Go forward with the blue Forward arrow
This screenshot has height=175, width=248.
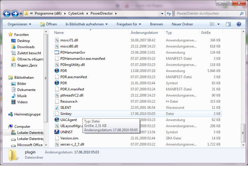pos(15,13)
